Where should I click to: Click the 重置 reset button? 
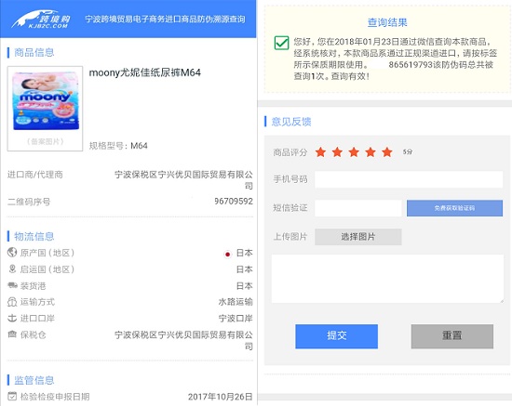(452, 336)
